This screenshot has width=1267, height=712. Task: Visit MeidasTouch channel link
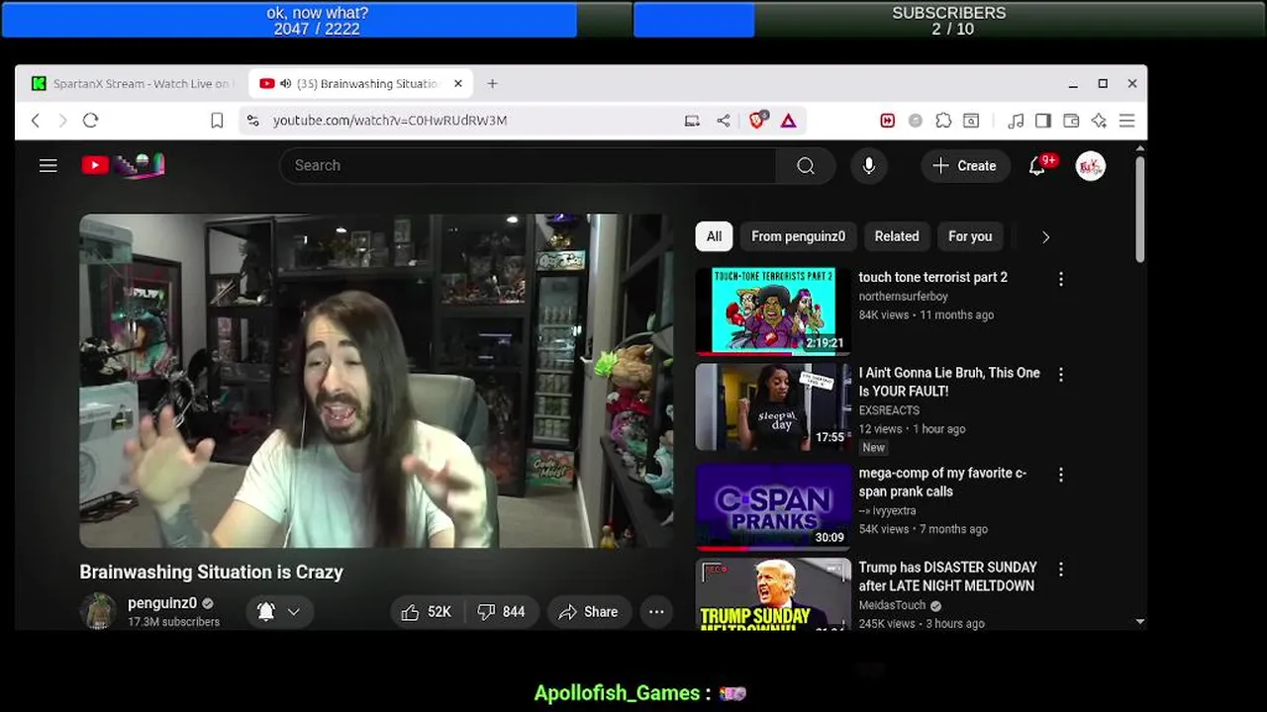tap(892, 605)
